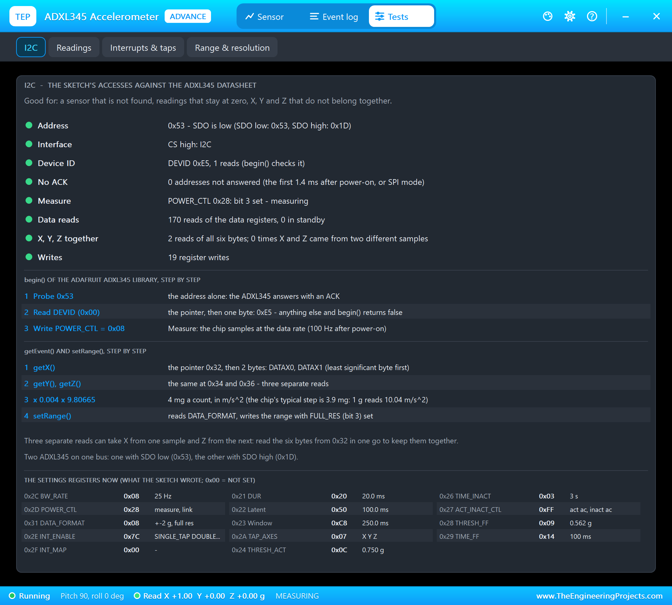Open settings gear icon

click(x=570, y=16)
